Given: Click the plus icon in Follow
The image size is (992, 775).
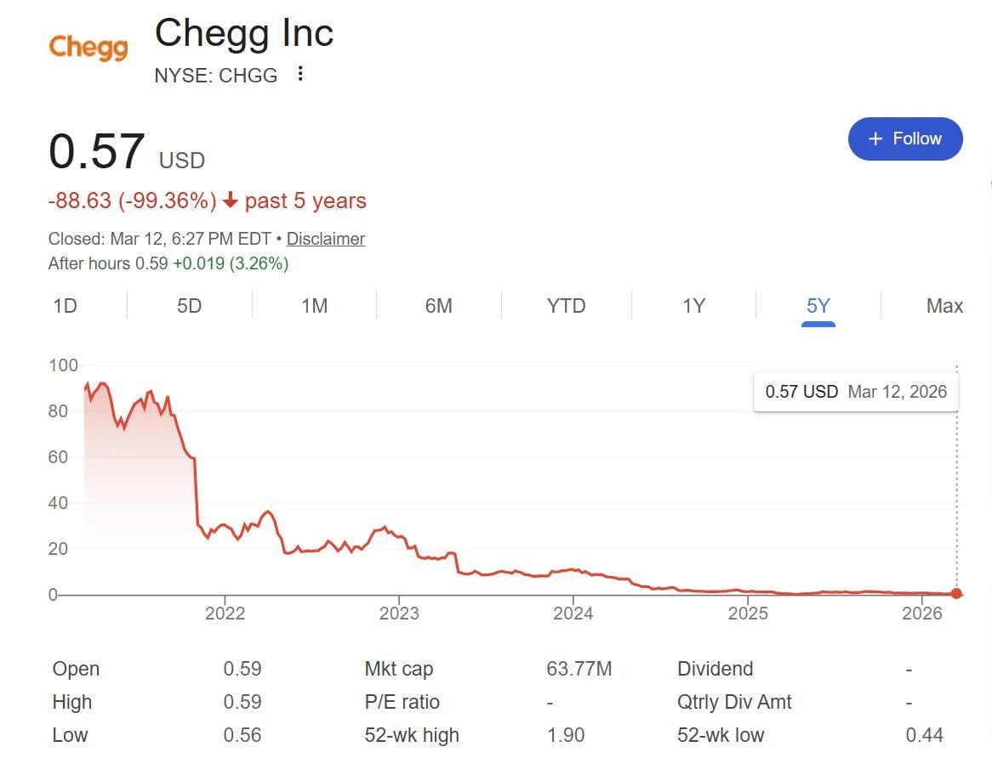Looking at the screenshot, I should pos(875,139).
